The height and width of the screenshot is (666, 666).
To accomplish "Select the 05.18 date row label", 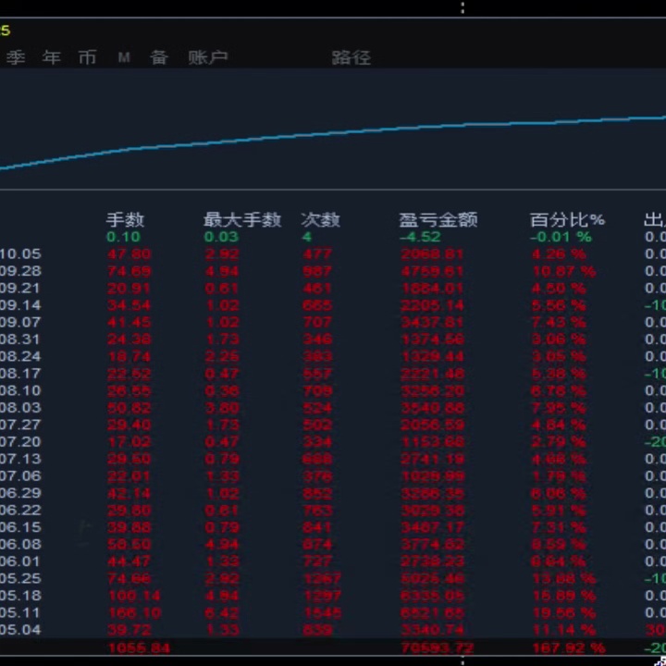I will point(20,596).
